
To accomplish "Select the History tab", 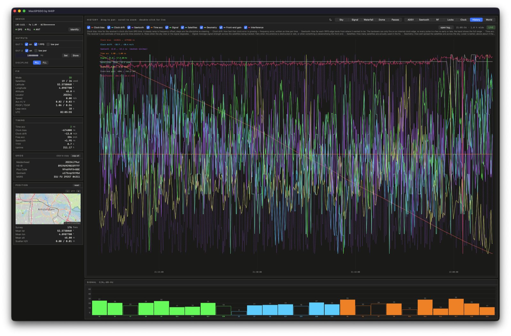I will [476, 20].
